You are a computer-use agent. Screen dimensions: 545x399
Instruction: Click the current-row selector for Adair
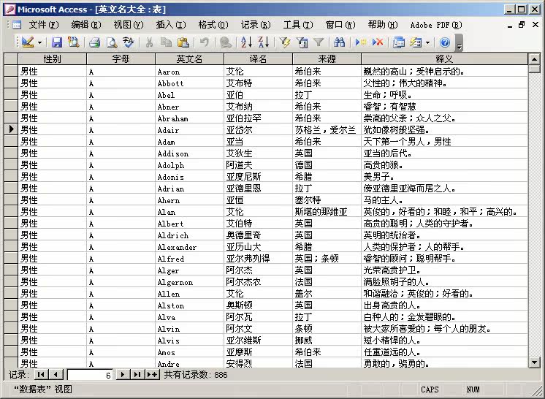pyautogui.click(x=11, y=129)
